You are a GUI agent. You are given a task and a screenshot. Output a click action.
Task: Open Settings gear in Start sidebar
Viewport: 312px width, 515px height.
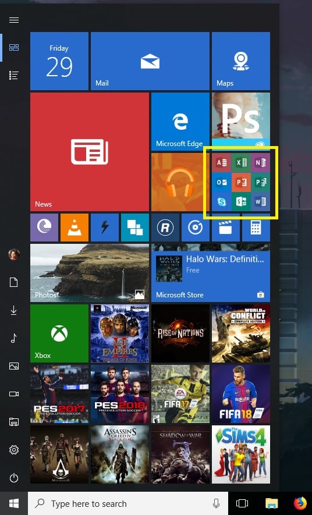click(14, 450)
